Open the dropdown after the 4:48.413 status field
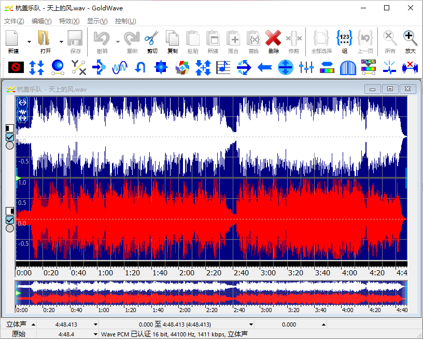Viewport: 423px width, 339px height. (x=95, y=325)
